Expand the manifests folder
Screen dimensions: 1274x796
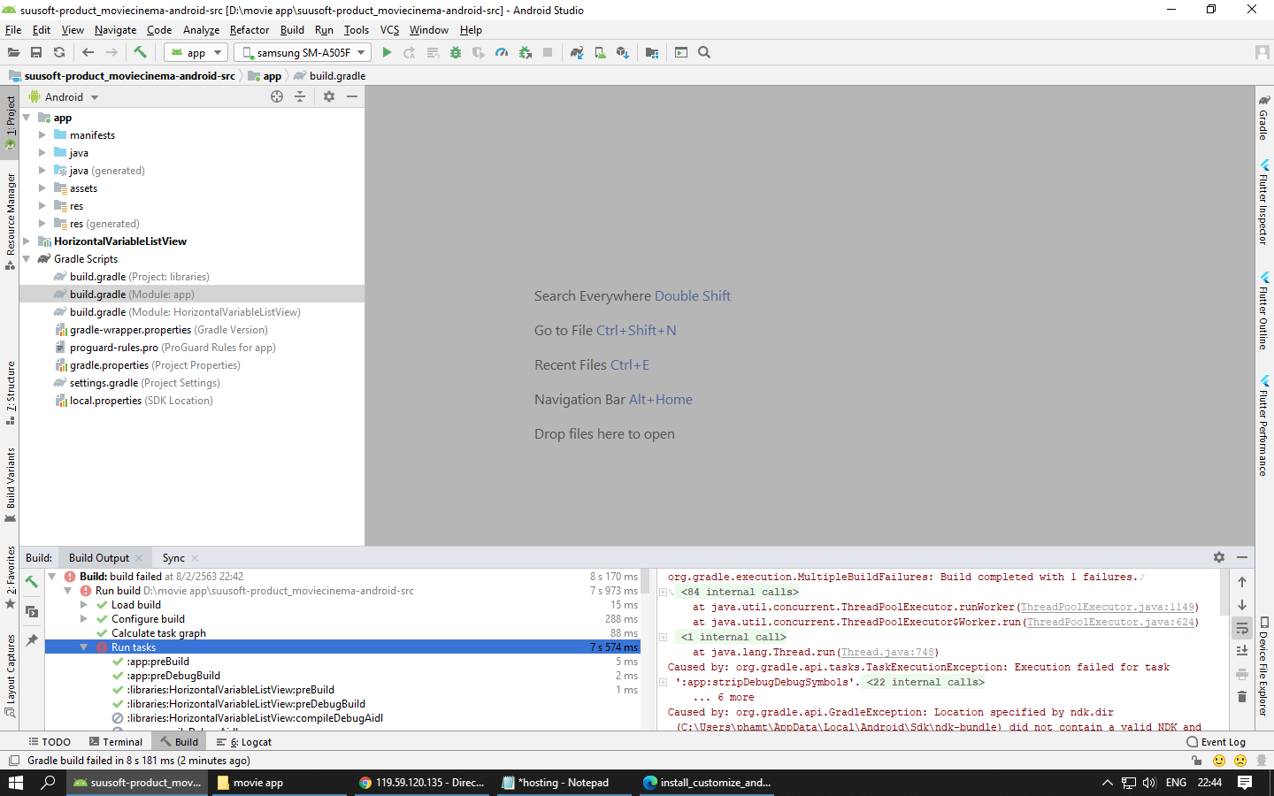pos(42,135)
